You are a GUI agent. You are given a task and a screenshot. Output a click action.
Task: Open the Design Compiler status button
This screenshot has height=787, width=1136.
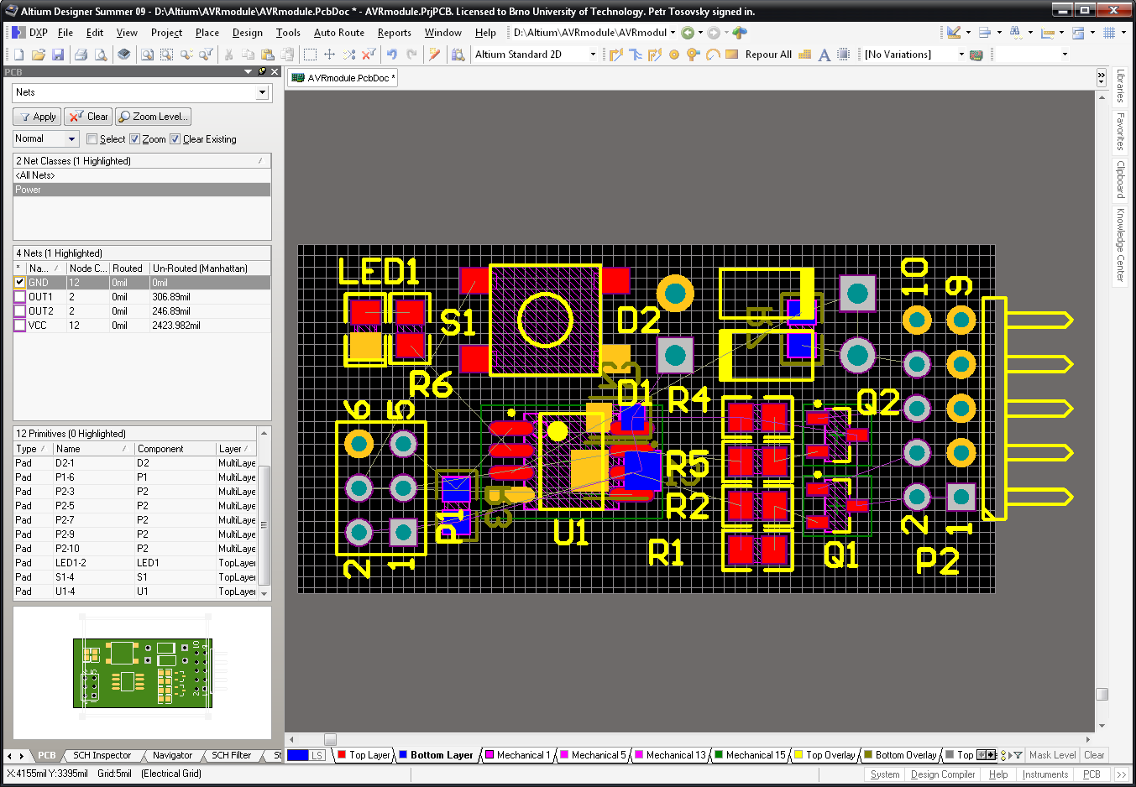click(943, 774)
